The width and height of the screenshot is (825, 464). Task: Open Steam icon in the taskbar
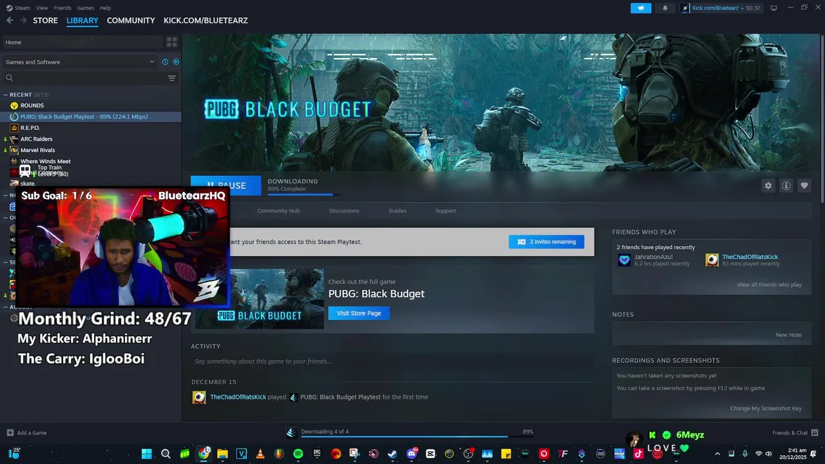point(393,454)
